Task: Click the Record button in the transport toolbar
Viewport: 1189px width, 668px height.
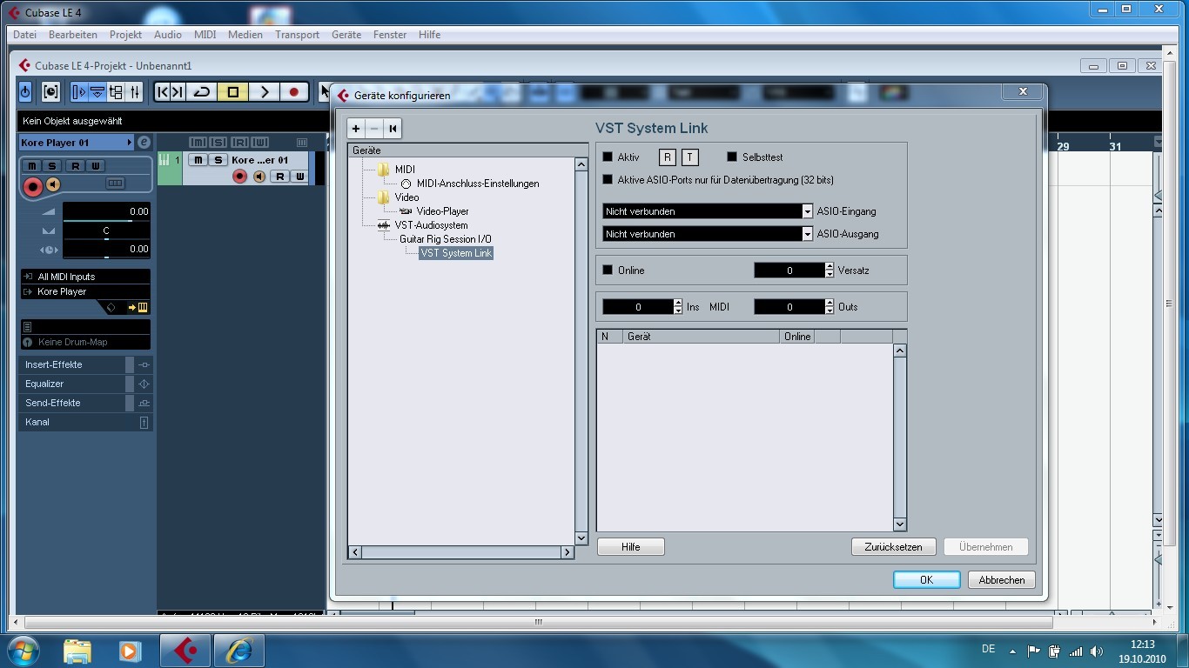Action: click(x=294, y=91)
